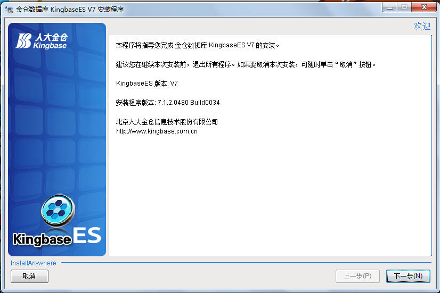Minimize the installer window

point(390,7)
